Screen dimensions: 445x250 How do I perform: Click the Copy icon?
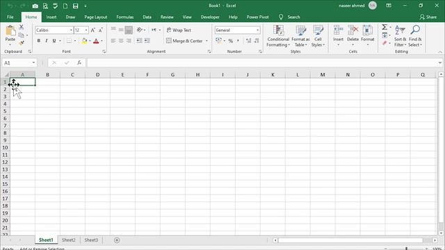[22, 35]
